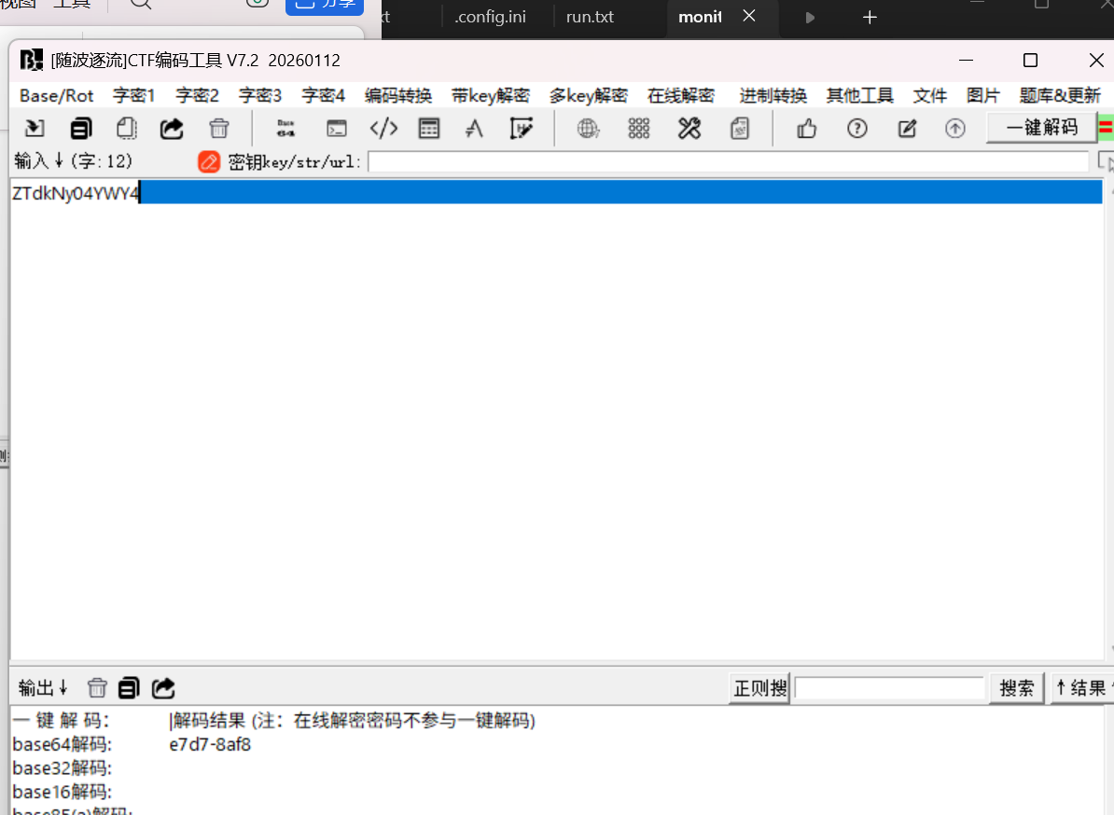
Task: Focus the 密钥key/str/url input field
Action: (x=729, y=162)
